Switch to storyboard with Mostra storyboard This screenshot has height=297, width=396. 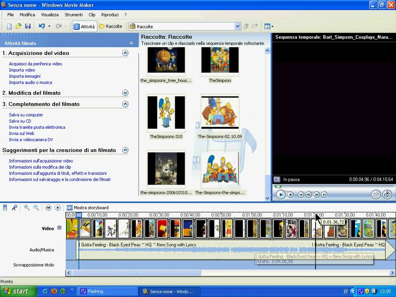pyautogui.click(x=87, y=207)
